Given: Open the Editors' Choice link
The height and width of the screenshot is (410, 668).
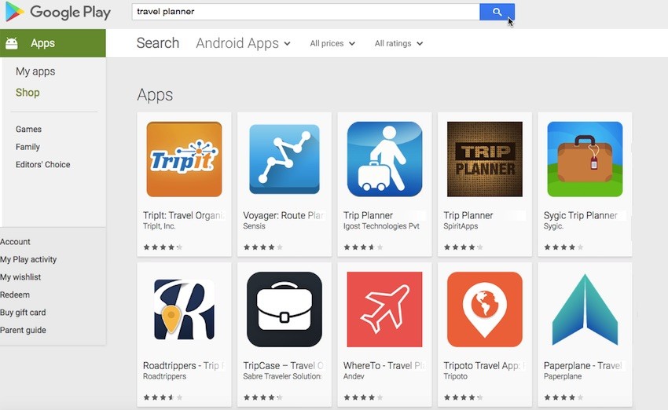Looking at the screenshot, I should (x=42, y=164).
